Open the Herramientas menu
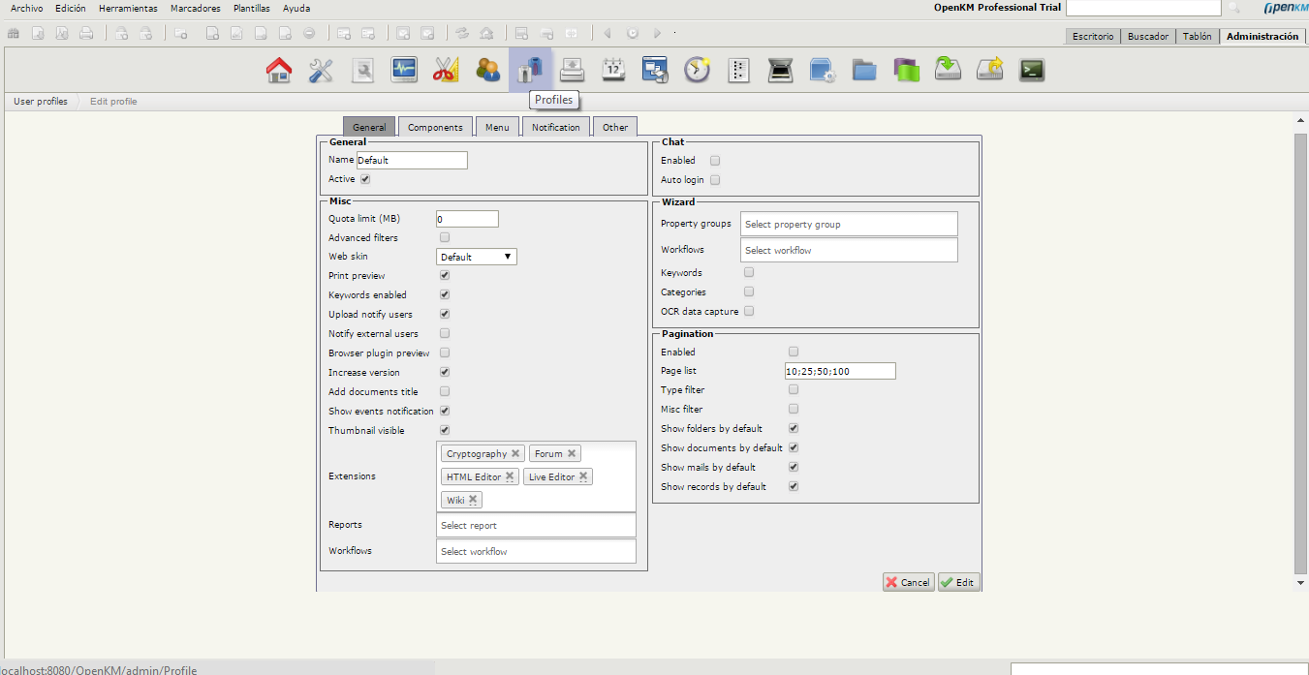Image resolution: width=1309 pixels, height=675 pixels. coord(128,8)
